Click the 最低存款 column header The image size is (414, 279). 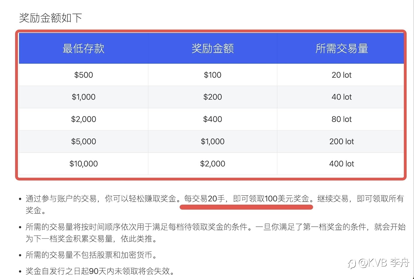(83, 48)
